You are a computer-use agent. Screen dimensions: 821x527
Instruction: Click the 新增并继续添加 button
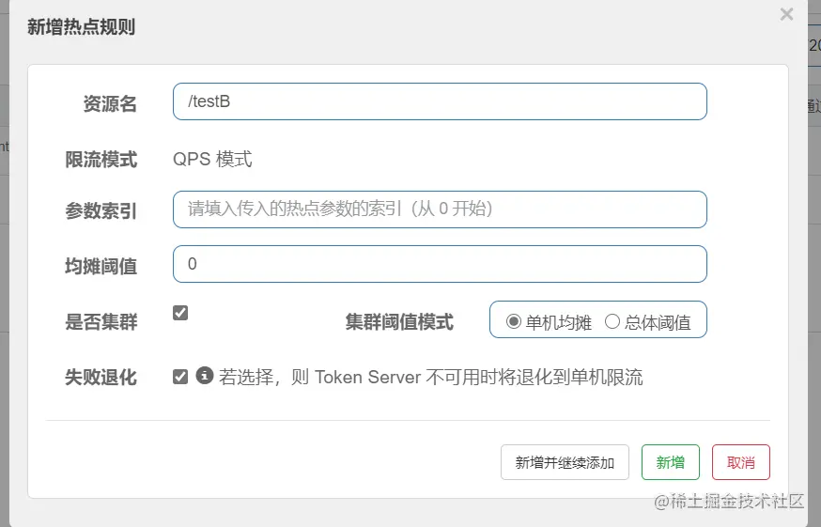click(565, 462)
